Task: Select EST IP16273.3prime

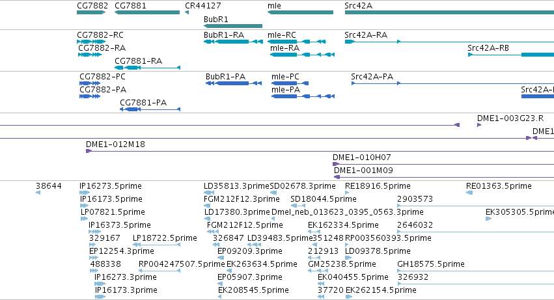Action: (126, 278)
